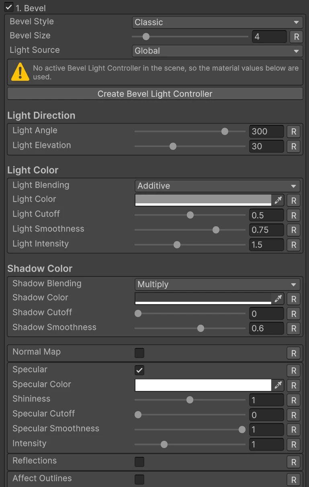The width and height of the screenshot is (309, 487).
Task: Click Create Bevel Light Controller button
Action: pyautogui.click(x=155, y=94)
